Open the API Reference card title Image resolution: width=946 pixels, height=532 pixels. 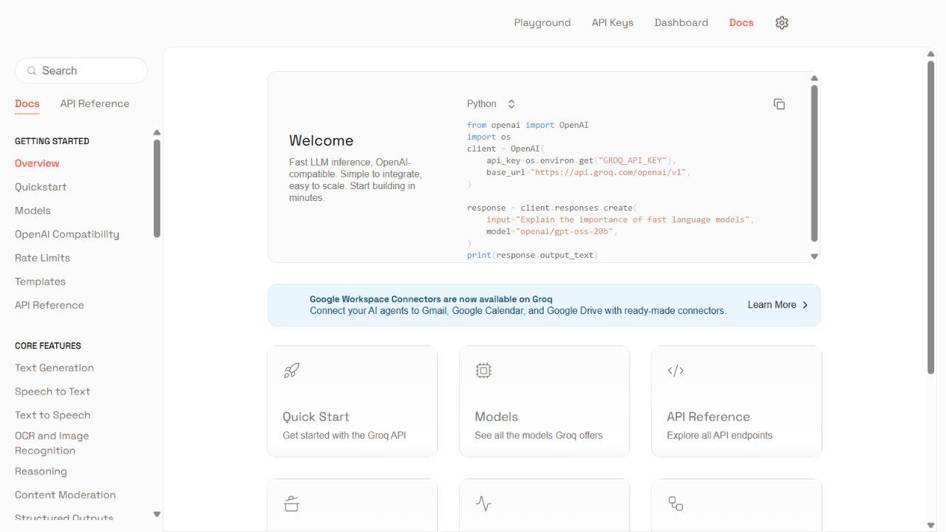(708, 417)
